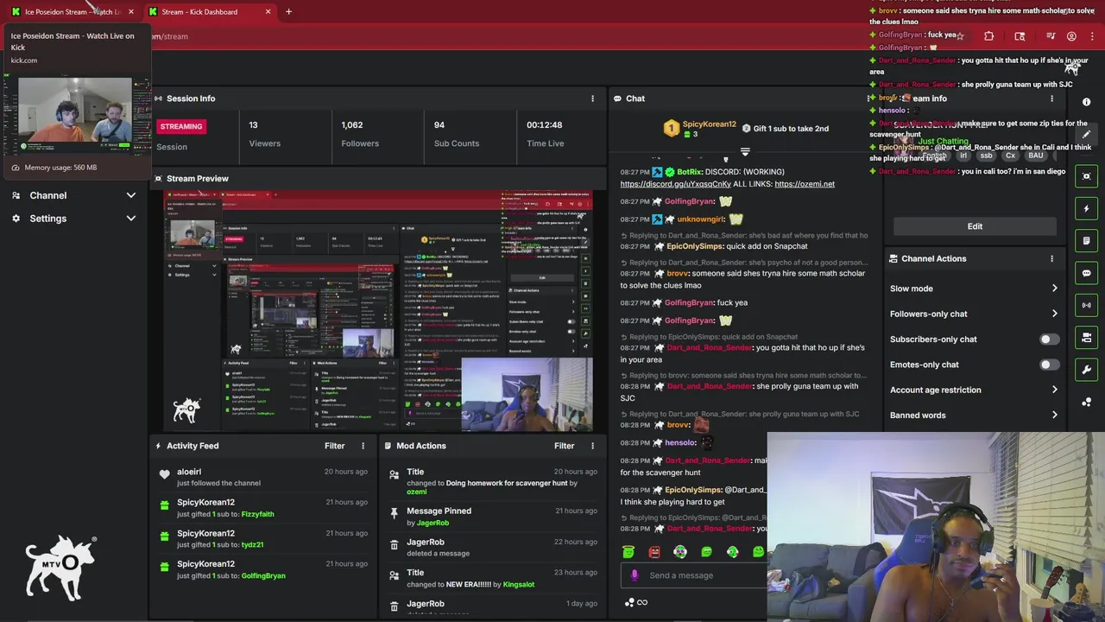Select the broadcast signal icon in sidebar
The width and height of the screenshot is (1105, 622).
pyautogui.click(x=1086, y=305)
